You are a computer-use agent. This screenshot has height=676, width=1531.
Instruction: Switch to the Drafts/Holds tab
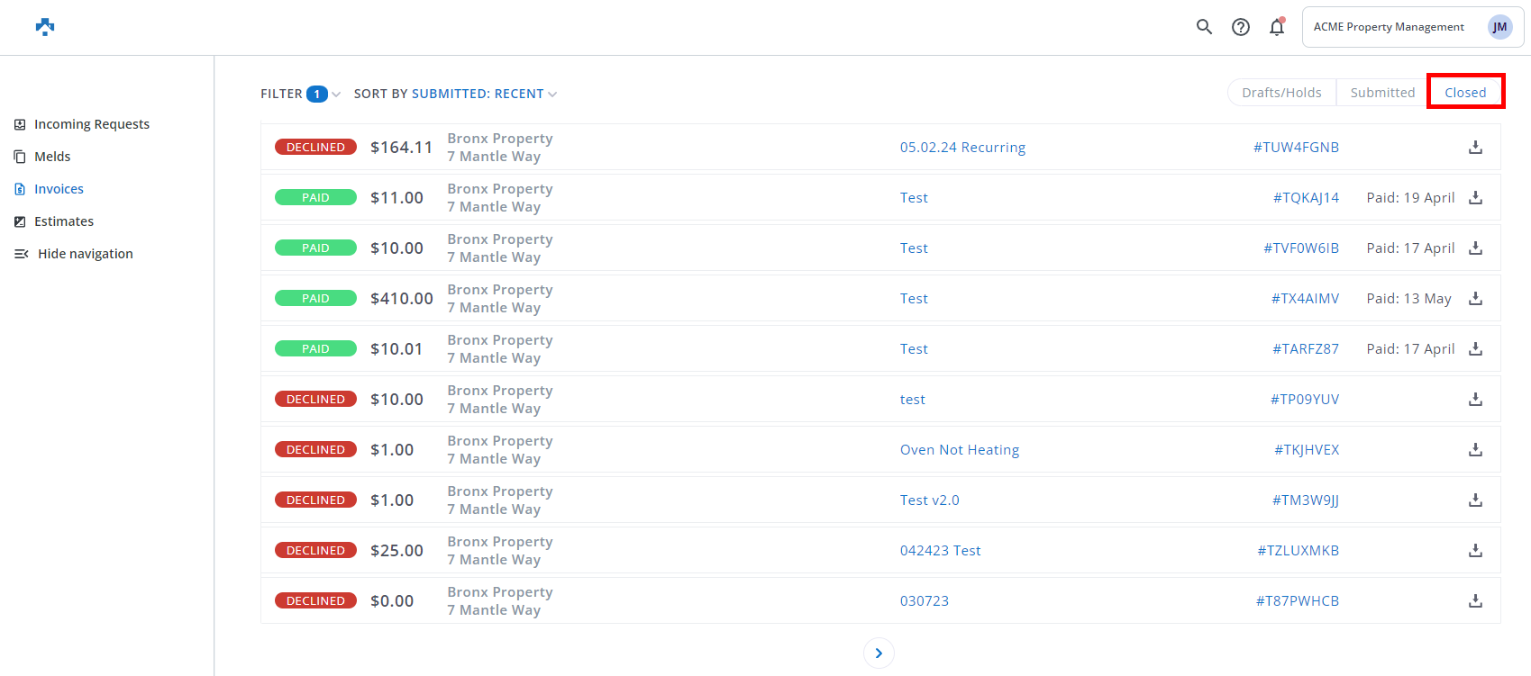(1281, 93)
